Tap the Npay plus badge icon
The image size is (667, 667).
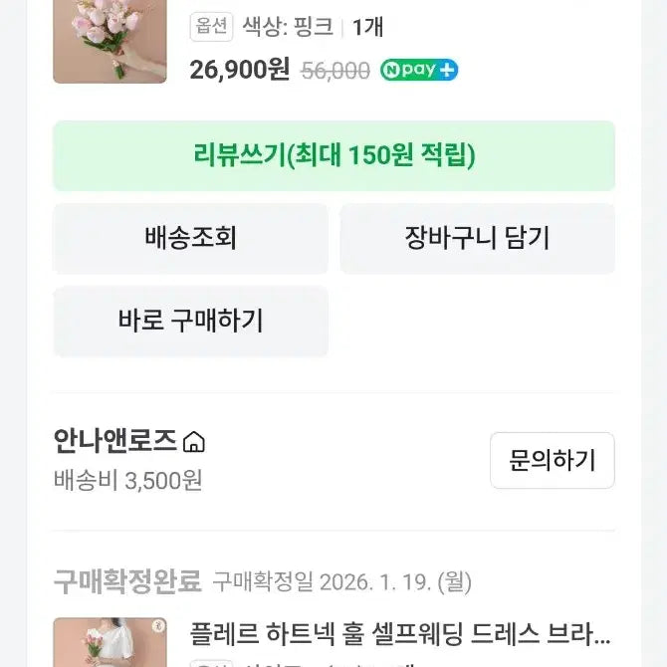[419, 70]
